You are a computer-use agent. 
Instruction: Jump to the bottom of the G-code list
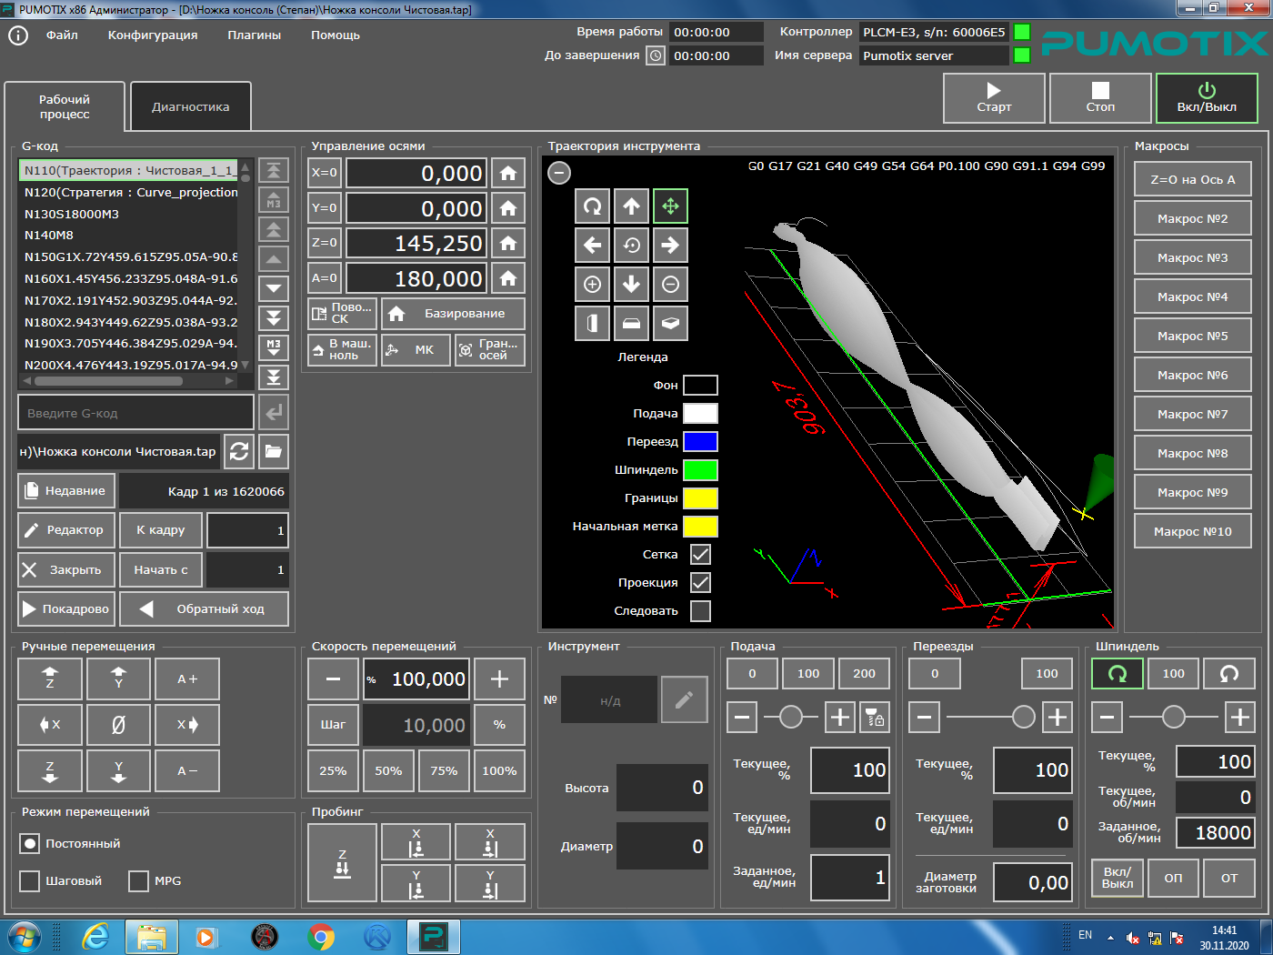pos(274,377)
